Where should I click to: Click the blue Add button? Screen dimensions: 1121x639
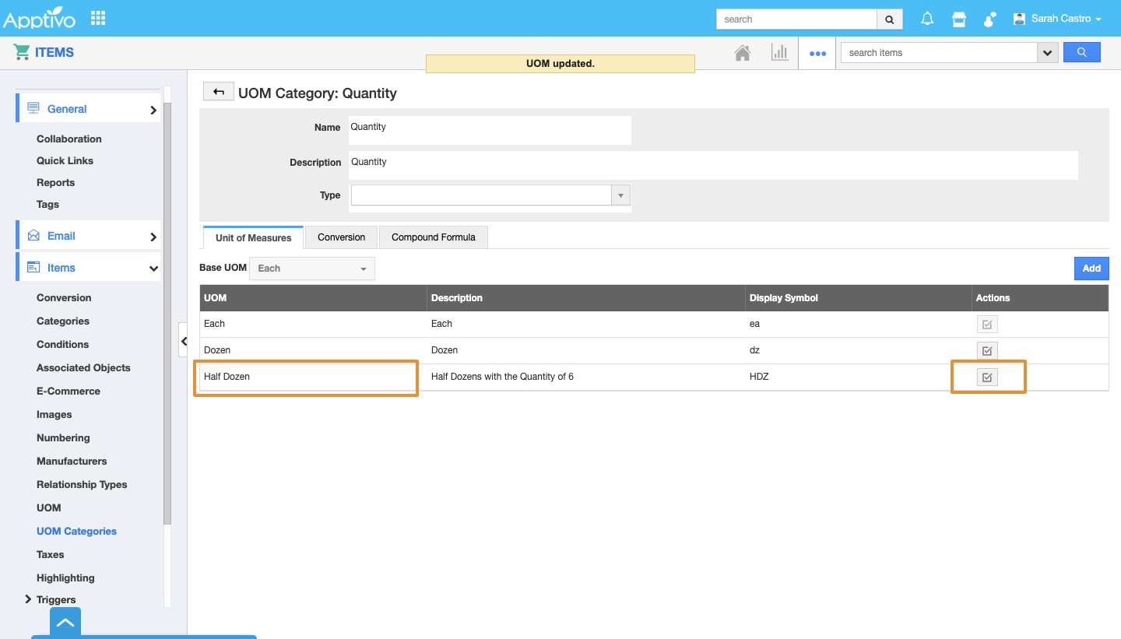point(1091,269)
